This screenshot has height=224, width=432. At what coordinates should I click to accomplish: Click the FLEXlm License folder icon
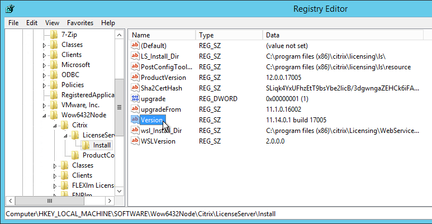(65, 185)
